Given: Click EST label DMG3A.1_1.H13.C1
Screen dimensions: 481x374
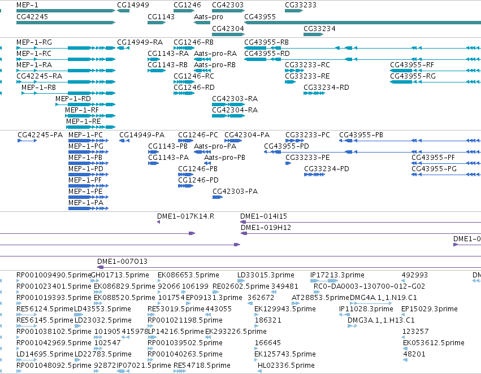Looking at the screenshot, I should (381, 320).
